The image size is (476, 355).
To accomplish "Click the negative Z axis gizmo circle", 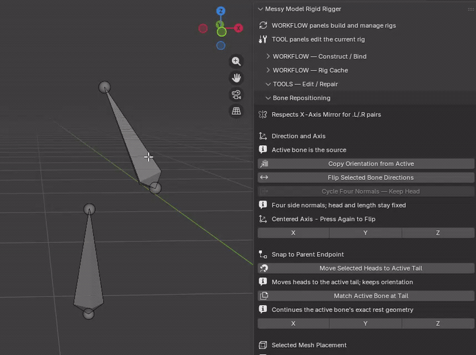I will (x=221, y=46).
